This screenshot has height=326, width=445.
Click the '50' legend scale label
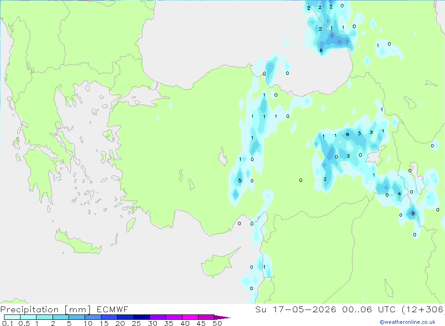point(218,323)
